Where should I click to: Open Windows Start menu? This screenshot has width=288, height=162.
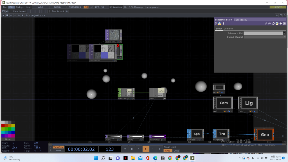pos(96,158)
